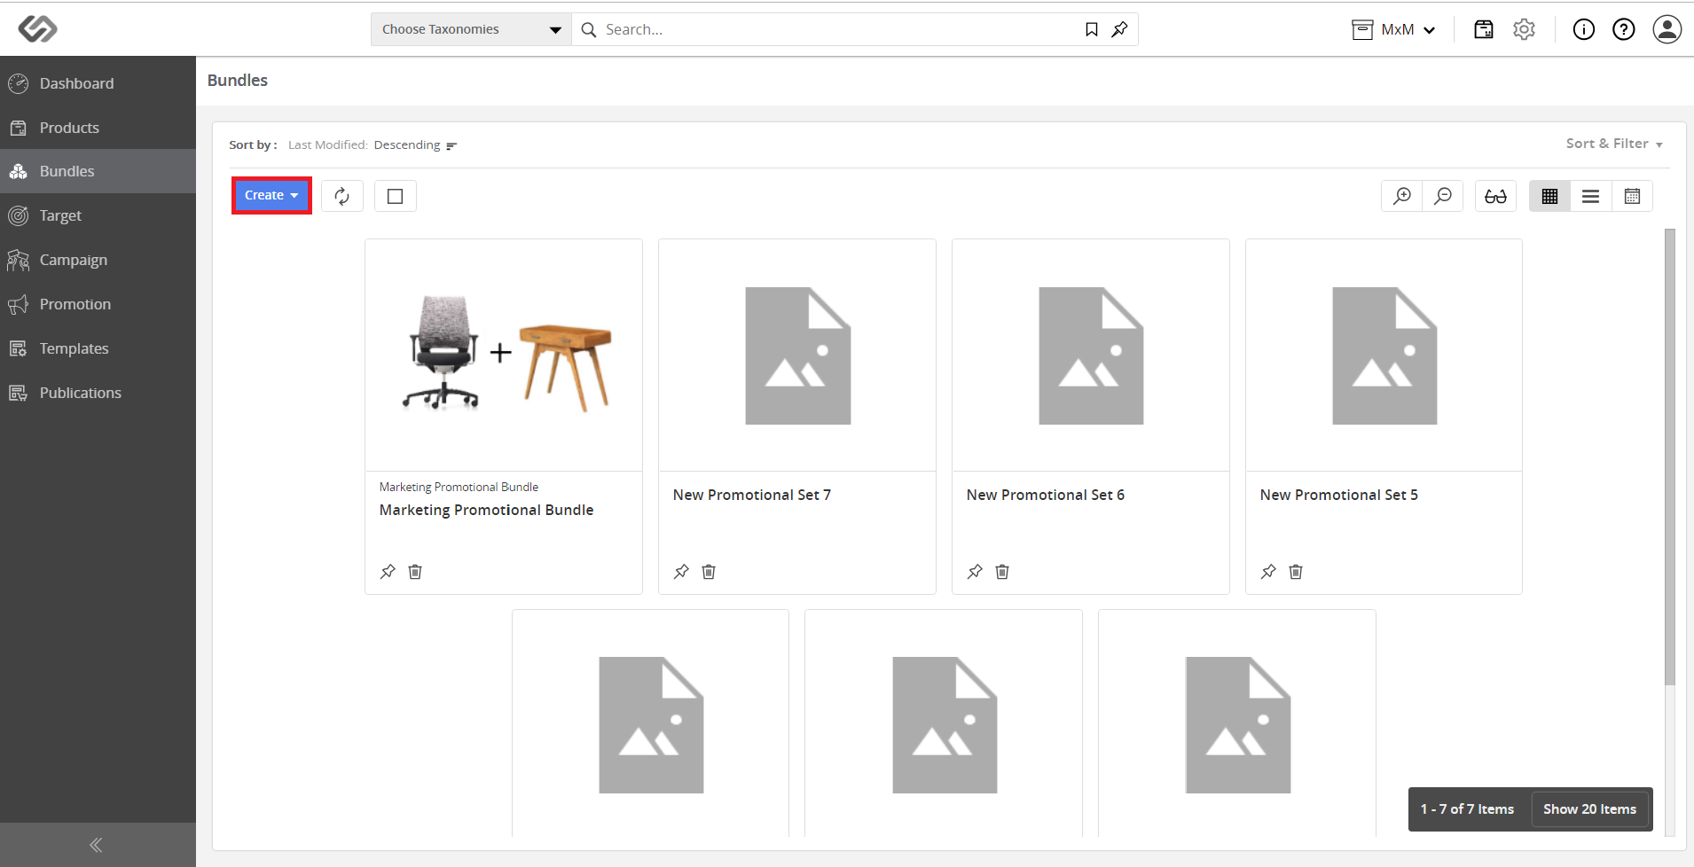Image resolution: width=1694 pixels, height=867 pixels.
Task: Click the bookmark icon in search bar
Action: pyautogui.click(x=1092, y=30)
